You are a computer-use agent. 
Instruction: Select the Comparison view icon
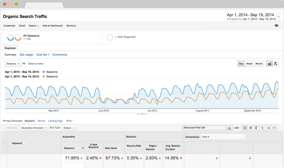262,128
